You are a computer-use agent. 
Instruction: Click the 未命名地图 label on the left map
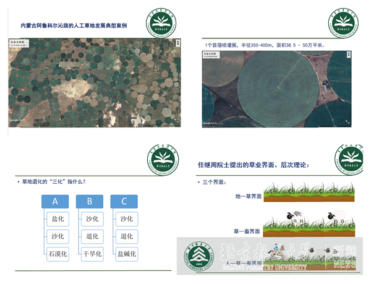(x=17, y=42)
